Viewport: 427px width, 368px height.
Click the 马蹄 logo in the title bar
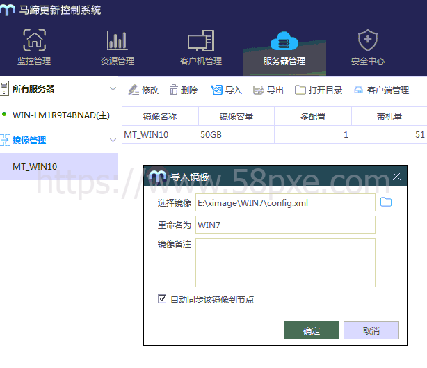[x=7, y=10]
